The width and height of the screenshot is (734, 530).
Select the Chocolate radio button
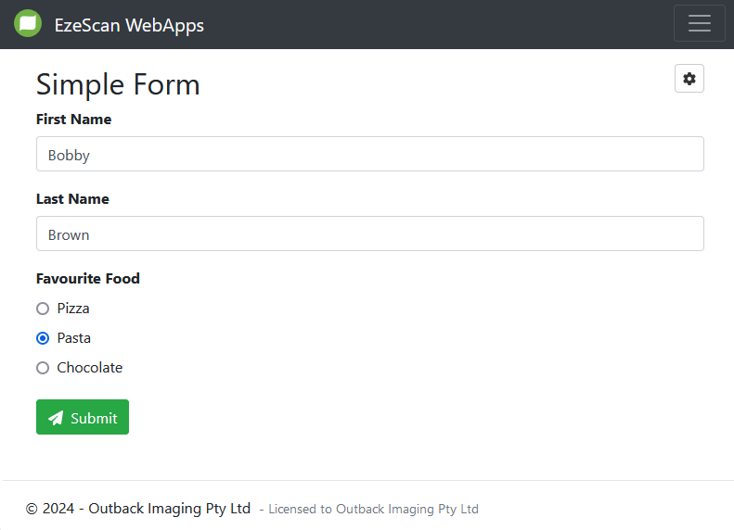coord(43,368)
